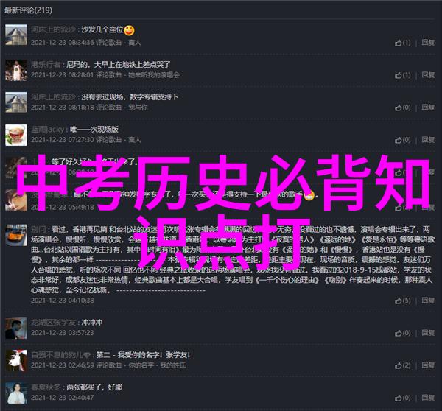This screenshot has width=442, height=411.
Task: Like the long Hong Kong concert comment
Action: point(402,301)
